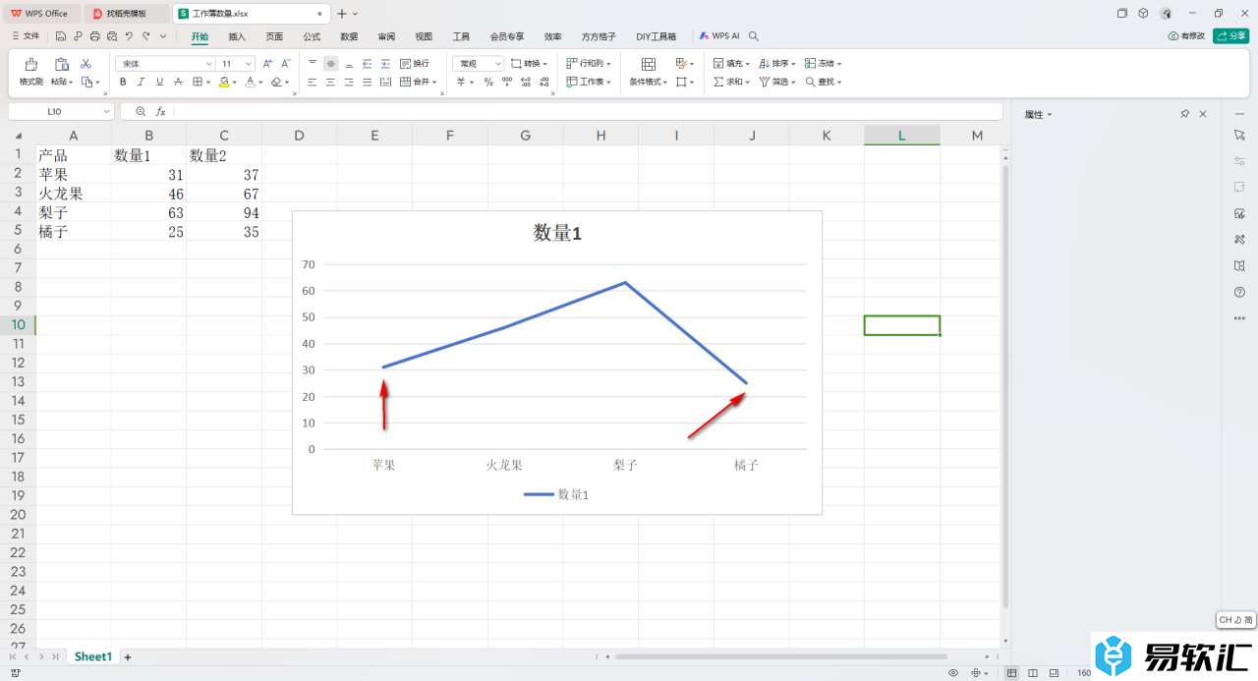Click the increase font size icon
Viewport: 1258px width, 681px height.
coord(267,63)
